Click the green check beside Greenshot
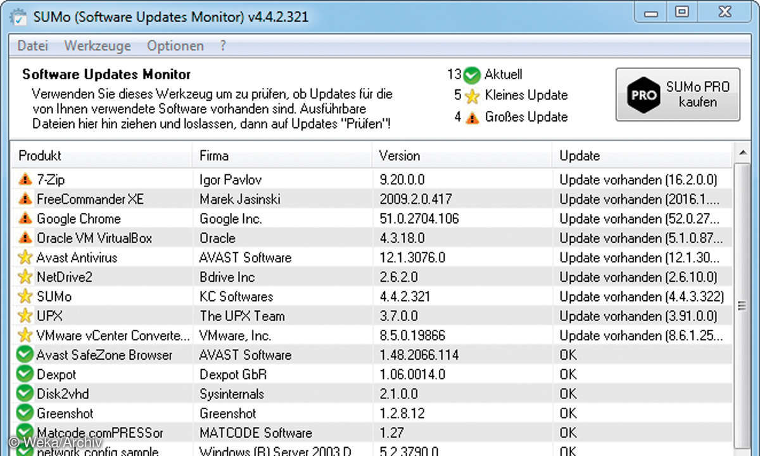This screenshot has height=456, width=760. (25, 413)
